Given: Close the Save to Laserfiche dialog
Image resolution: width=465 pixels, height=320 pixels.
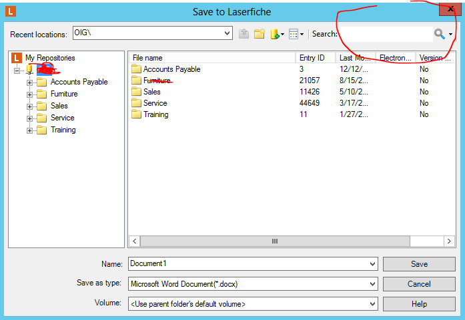Looking at the screenshot, I should click(x=450, y=9).
